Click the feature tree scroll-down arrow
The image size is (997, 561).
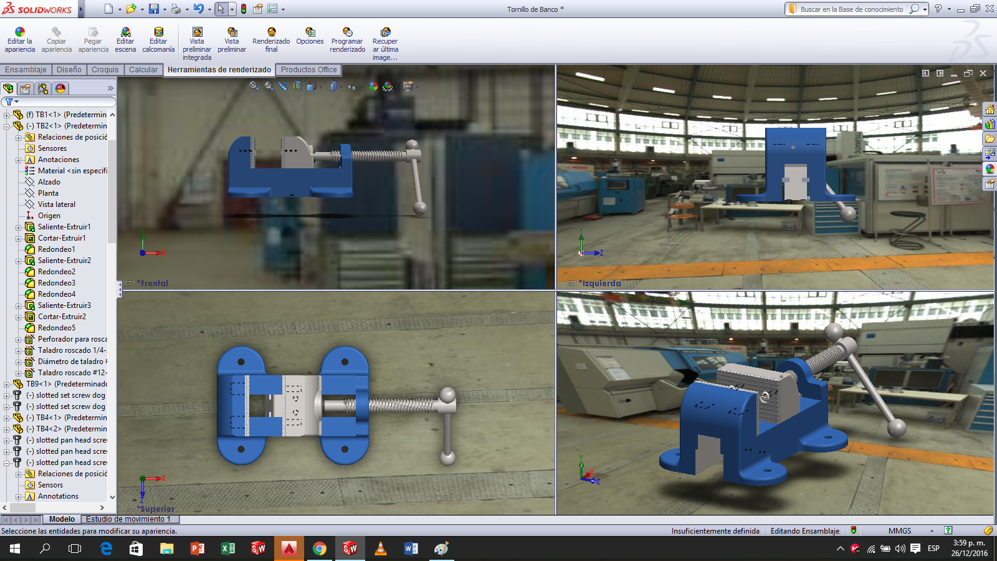click(x=112, y=497)
